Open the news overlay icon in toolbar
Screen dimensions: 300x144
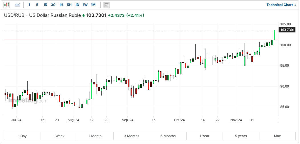coord(107,5)
